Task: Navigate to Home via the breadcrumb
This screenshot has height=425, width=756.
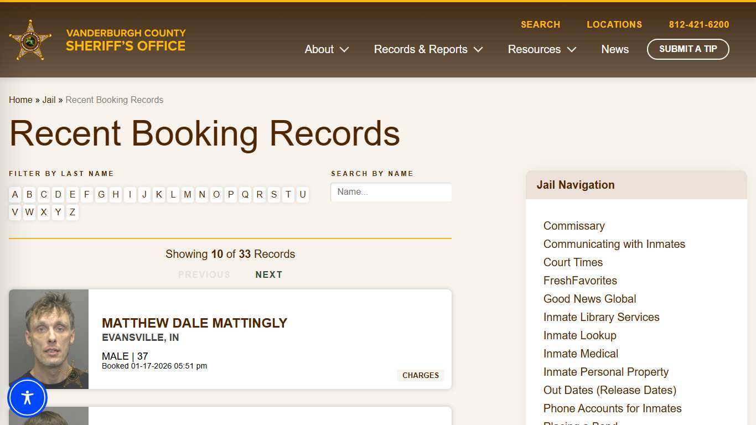Action: [x=20, y=100]
